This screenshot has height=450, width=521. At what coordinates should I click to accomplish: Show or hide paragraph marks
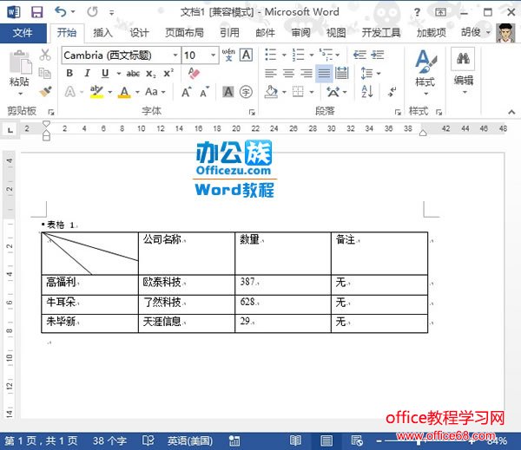click(392, 91)
